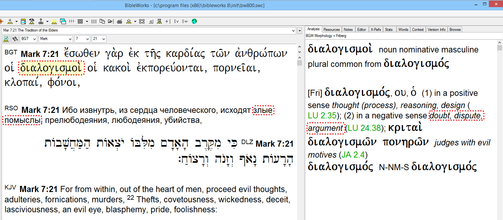Click the RSO version label

[11, 108]
